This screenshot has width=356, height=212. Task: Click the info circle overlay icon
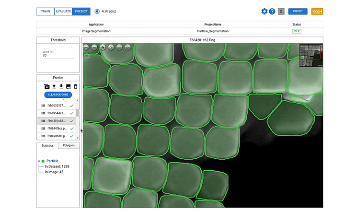click(87, 56)
